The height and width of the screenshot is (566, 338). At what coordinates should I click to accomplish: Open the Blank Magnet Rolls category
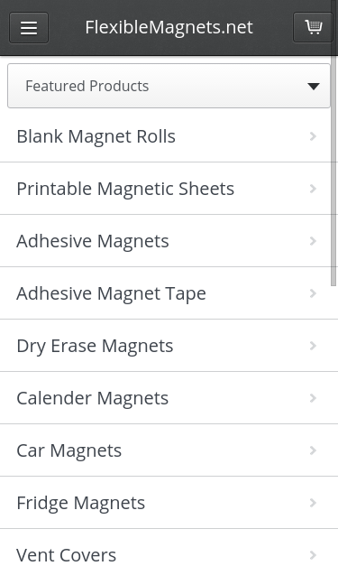[x=169, y=136]
